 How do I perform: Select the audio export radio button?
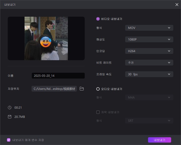[98, 89]
